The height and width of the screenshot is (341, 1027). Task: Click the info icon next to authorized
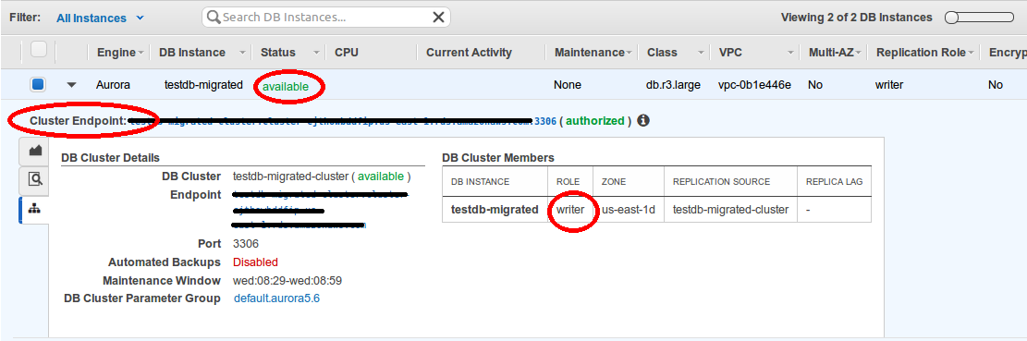(643, 120)
